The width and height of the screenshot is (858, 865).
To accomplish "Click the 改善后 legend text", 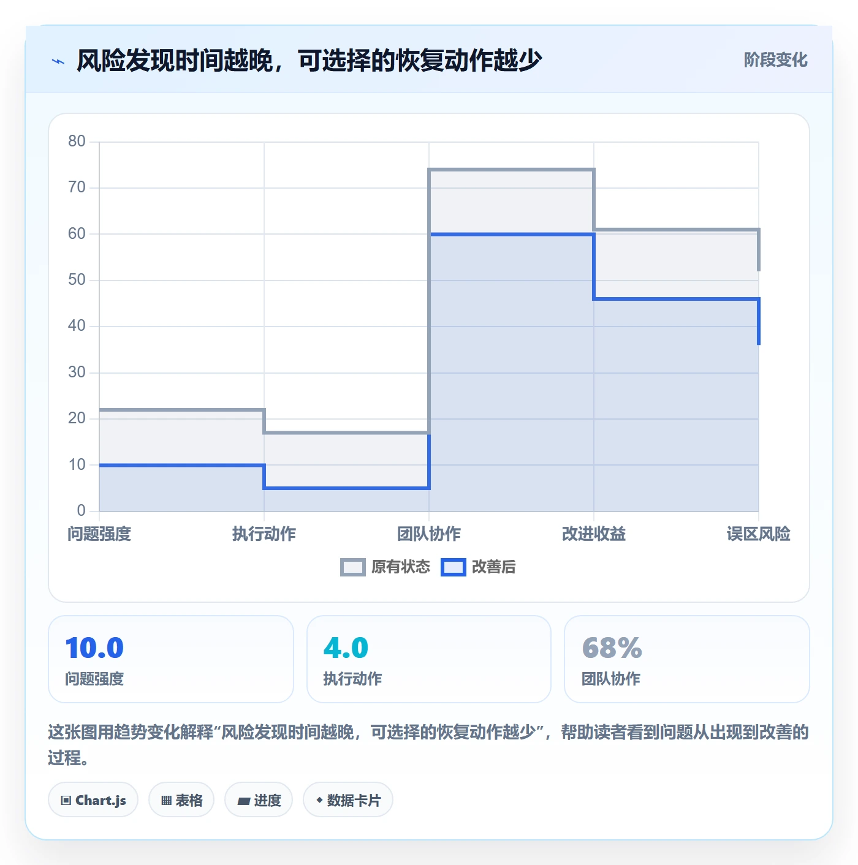I will (494, 567).
